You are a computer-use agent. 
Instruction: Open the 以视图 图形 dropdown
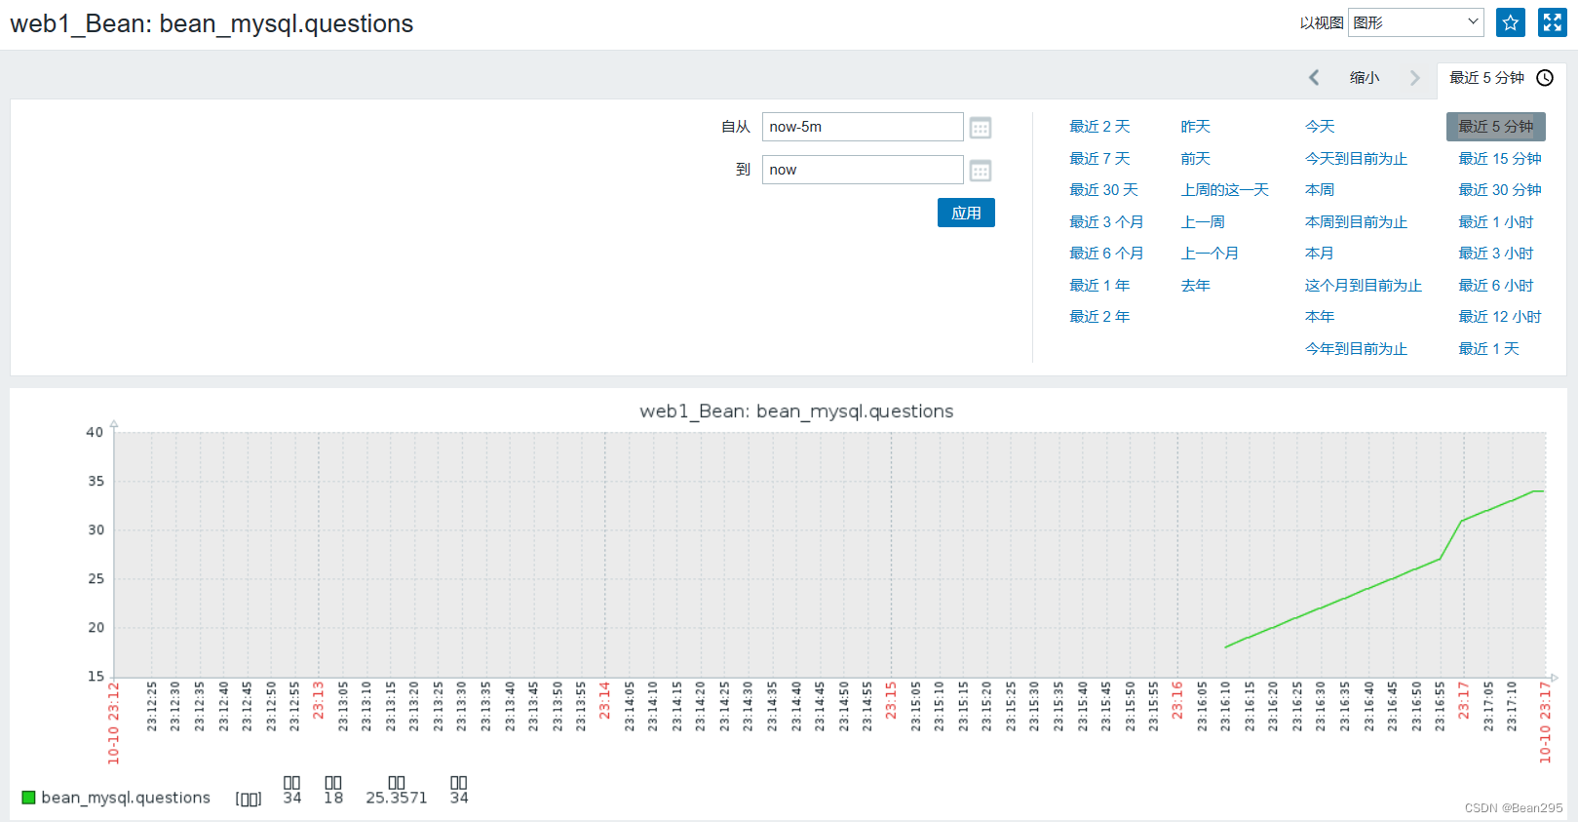tap(1416, 22)
